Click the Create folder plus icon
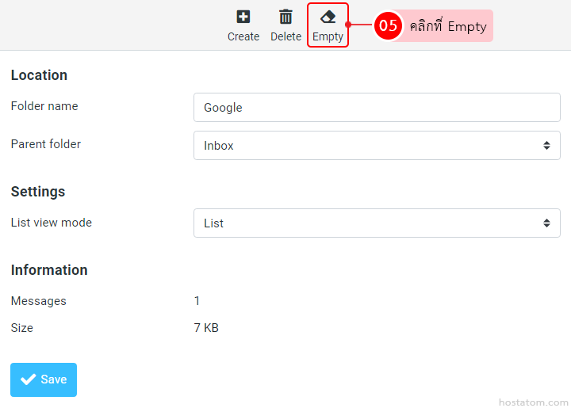The width and height of the screenshot is (571, 408). click(243, 17)
